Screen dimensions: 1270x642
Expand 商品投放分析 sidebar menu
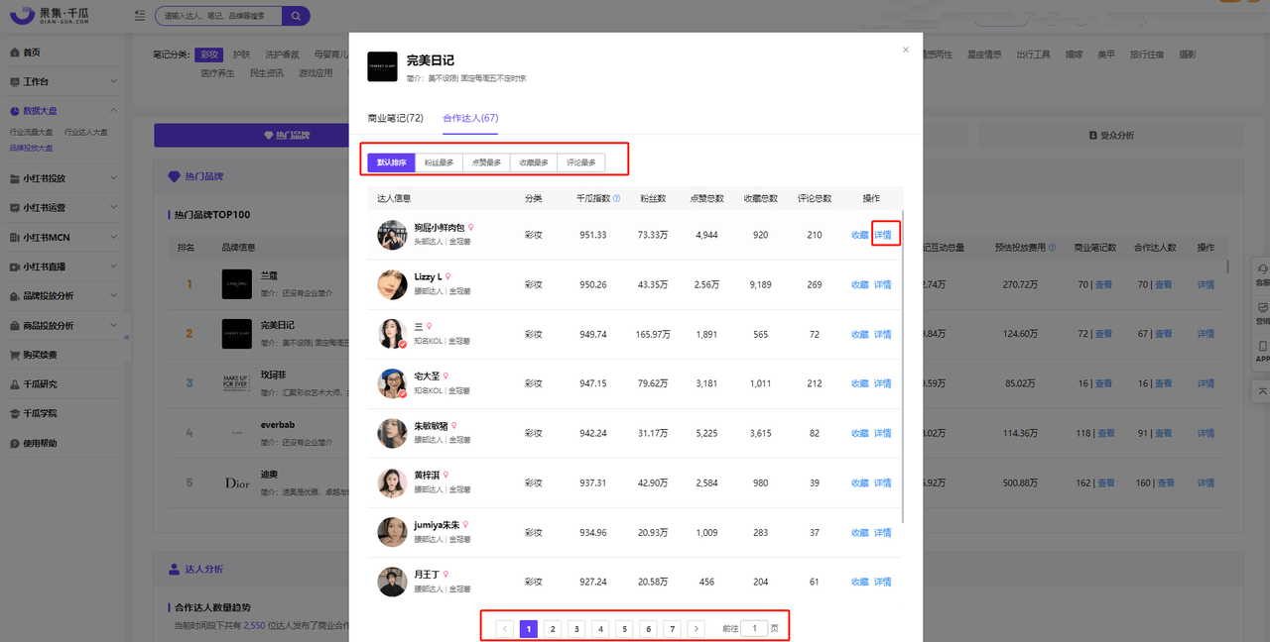pyautogui.click(x=63, y=325)
